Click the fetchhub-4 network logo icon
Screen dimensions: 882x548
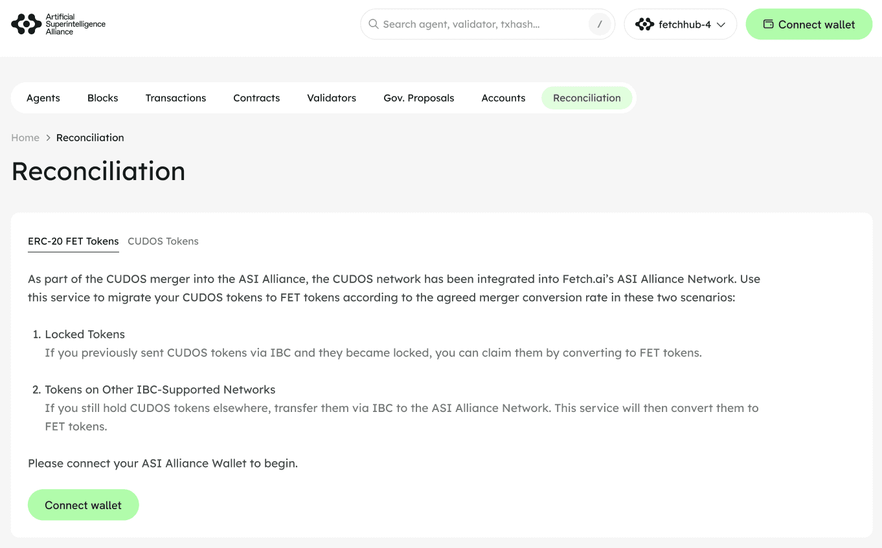point(644,25)
